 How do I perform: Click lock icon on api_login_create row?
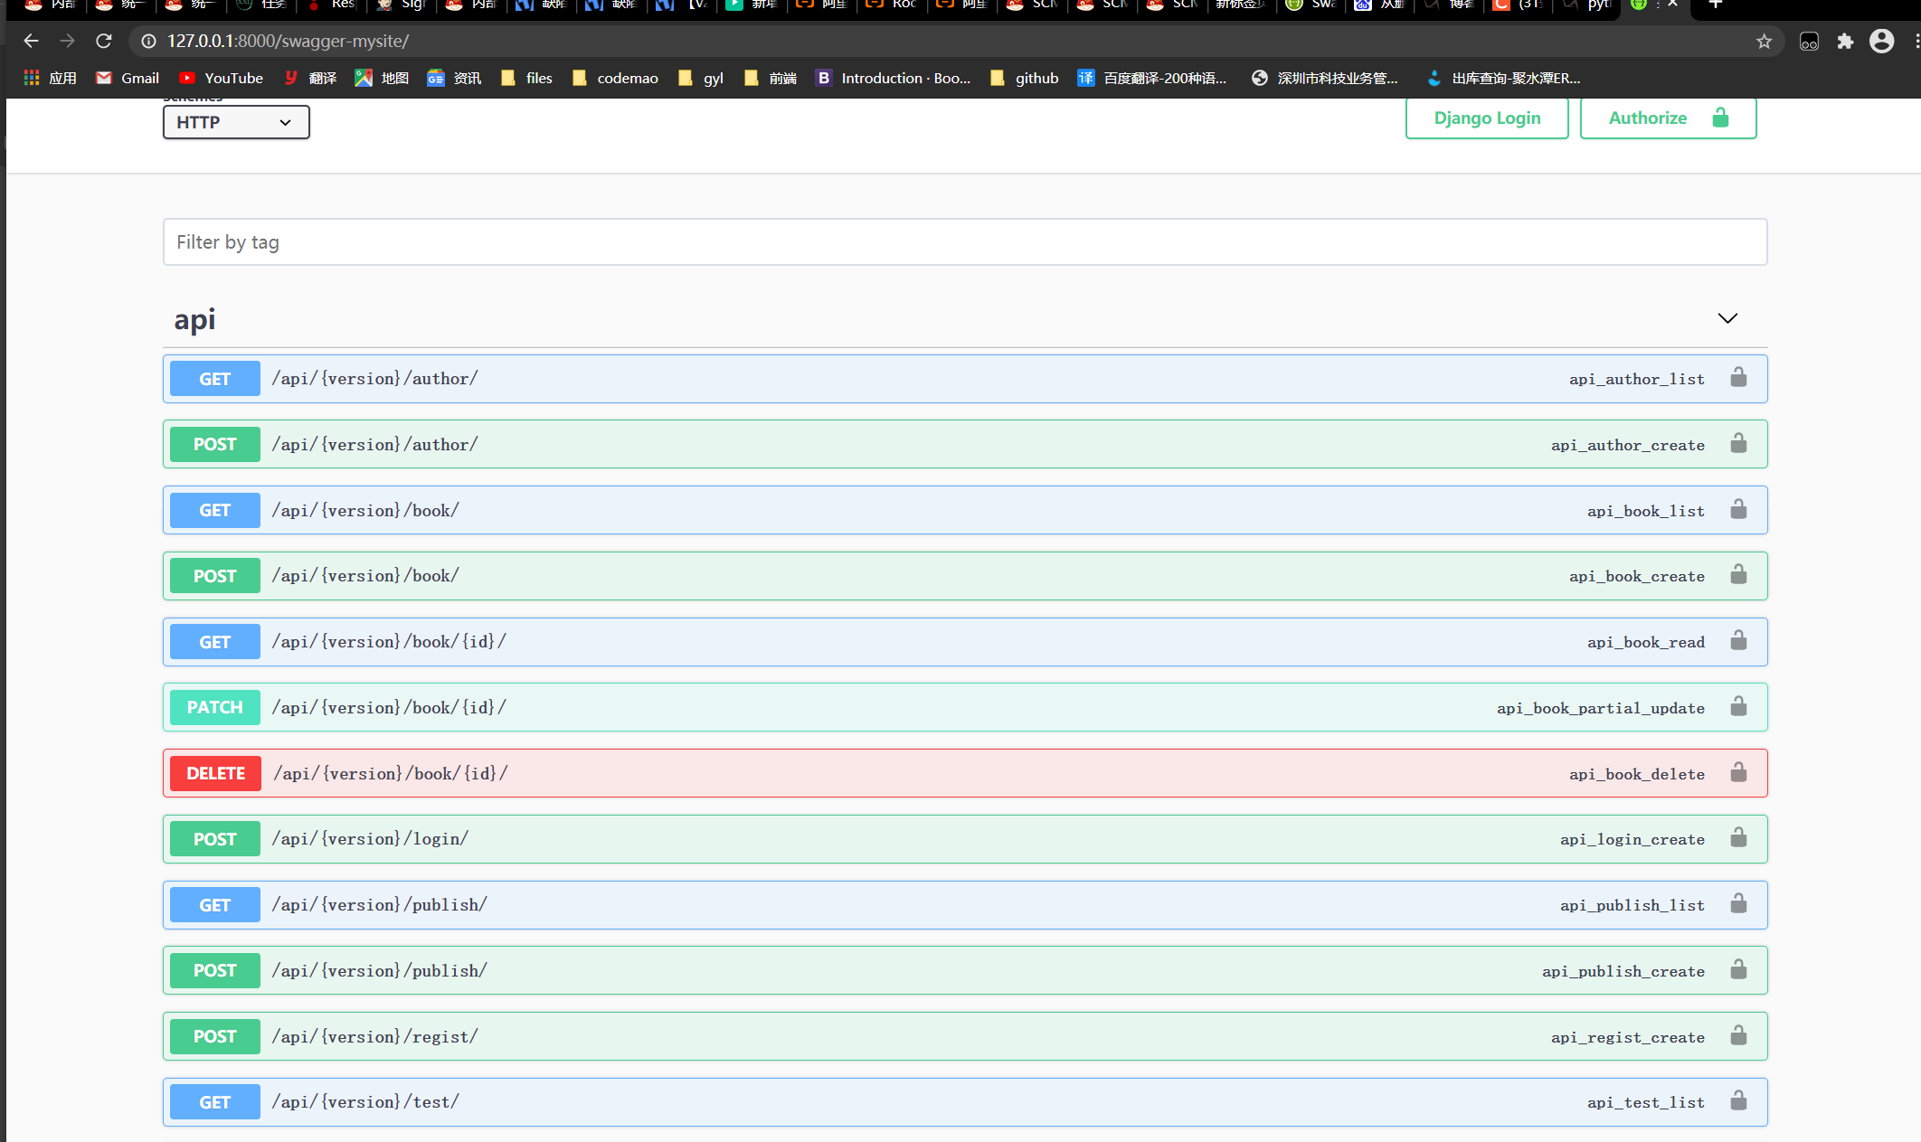(x=1737, y=838)
